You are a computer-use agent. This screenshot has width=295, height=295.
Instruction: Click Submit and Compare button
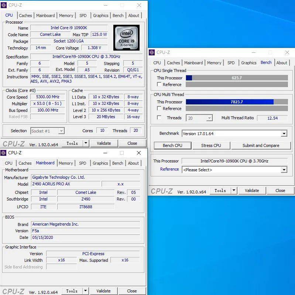pyautogui.click(x=261, y=145)
